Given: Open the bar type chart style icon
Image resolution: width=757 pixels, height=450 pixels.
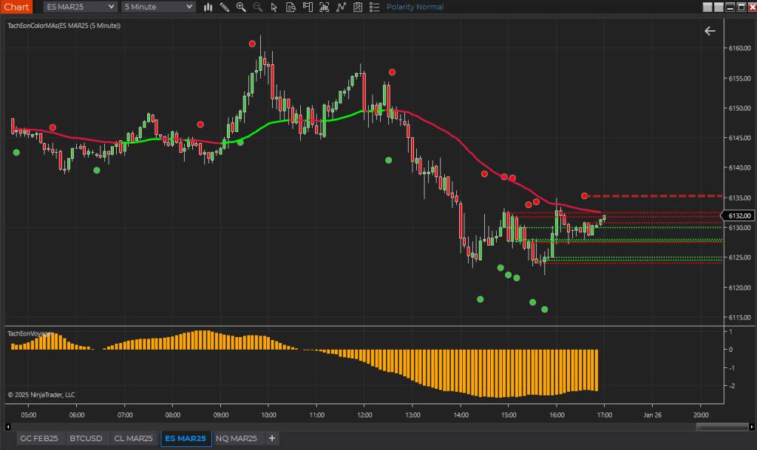Looking at the screenshot, I should pos(208,7).
